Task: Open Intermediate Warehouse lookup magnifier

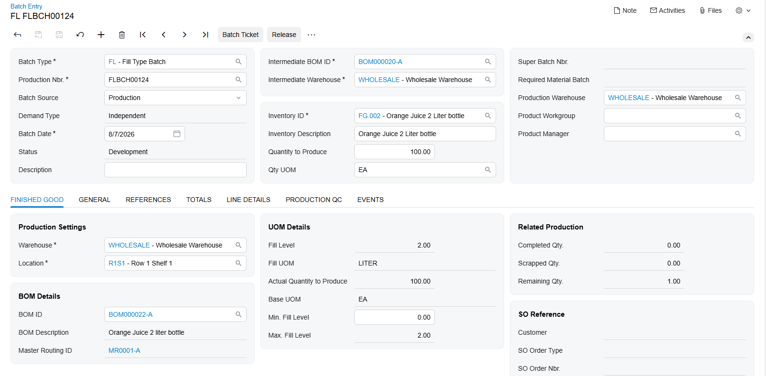Action: click(488, 80)
